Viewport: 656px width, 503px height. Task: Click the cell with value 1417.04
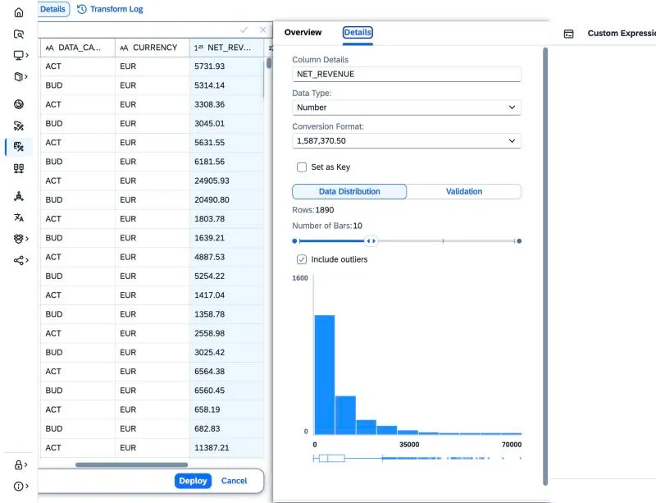[226, 295]
